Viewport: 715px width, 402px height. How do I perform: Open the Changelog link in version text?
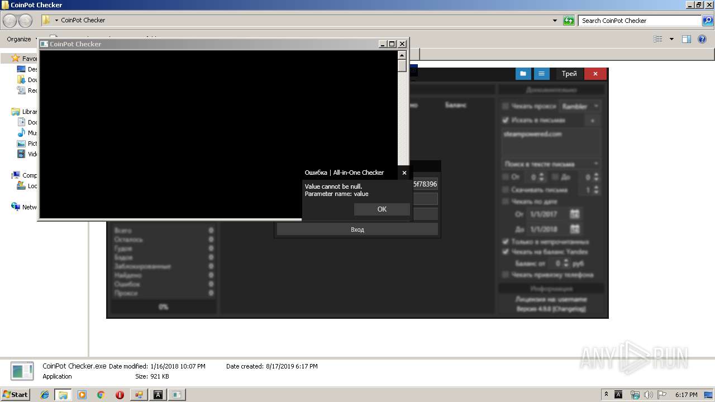click(570, 309)
